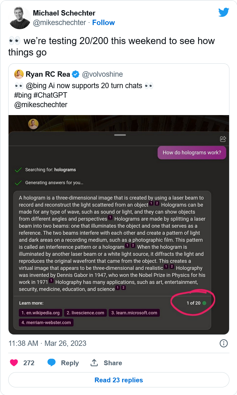Click the drag handle atop chat panel
The width and height of the screenshot is (237, 395).
click(x=120, y=135)
